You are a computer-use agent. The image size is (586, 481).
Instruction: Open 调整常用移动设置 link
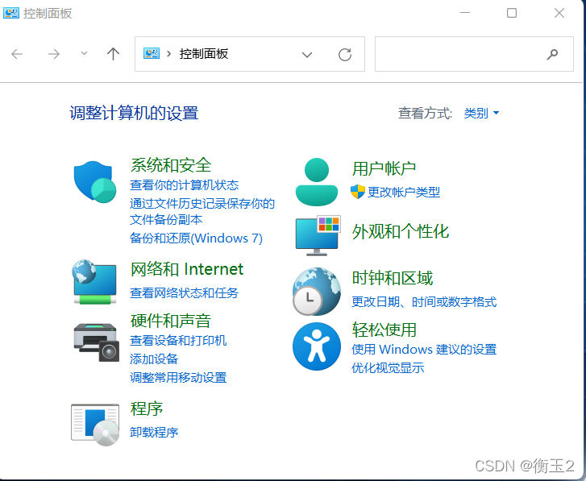pyautogui.click(x=178, y=378)
